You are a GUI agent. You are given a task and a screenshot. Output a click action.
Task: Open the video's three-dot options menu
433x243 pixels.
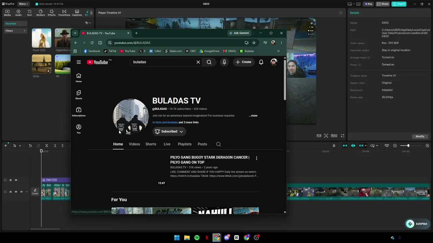256,158
